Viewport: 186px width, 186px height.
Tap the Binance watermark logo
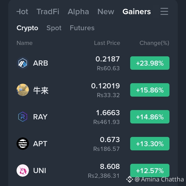tap(129, 179)
